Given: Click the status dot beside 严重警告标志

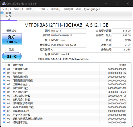Looking at the screenshot, I should 4,69.
